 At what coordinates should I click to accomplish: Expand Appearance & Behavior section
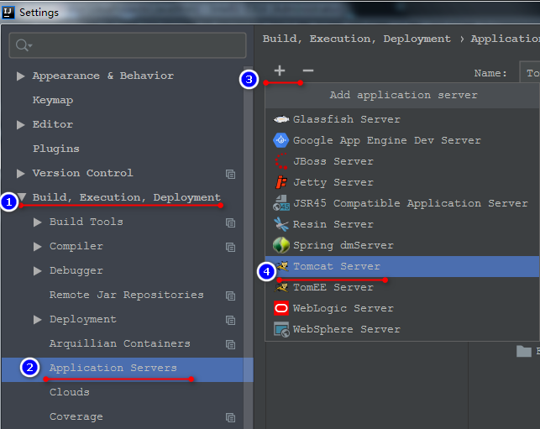(21, 76)
